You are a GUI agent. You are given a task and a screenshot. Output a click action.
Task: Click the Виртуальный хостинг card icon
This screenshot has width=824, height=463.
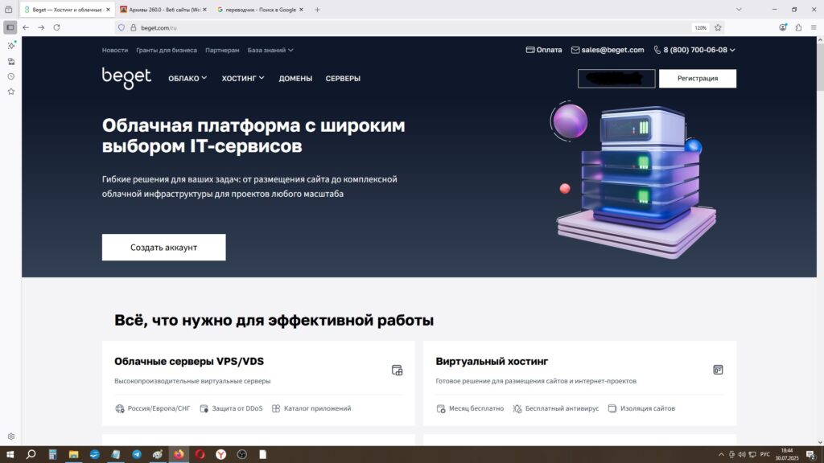click(x=718, y=370)
